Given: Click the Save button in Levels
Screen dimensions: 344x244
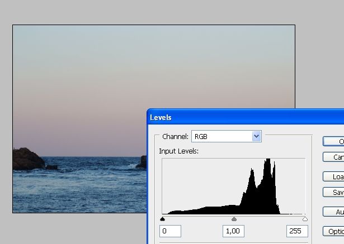Looking at the screenshot, I should pos(334,192).
